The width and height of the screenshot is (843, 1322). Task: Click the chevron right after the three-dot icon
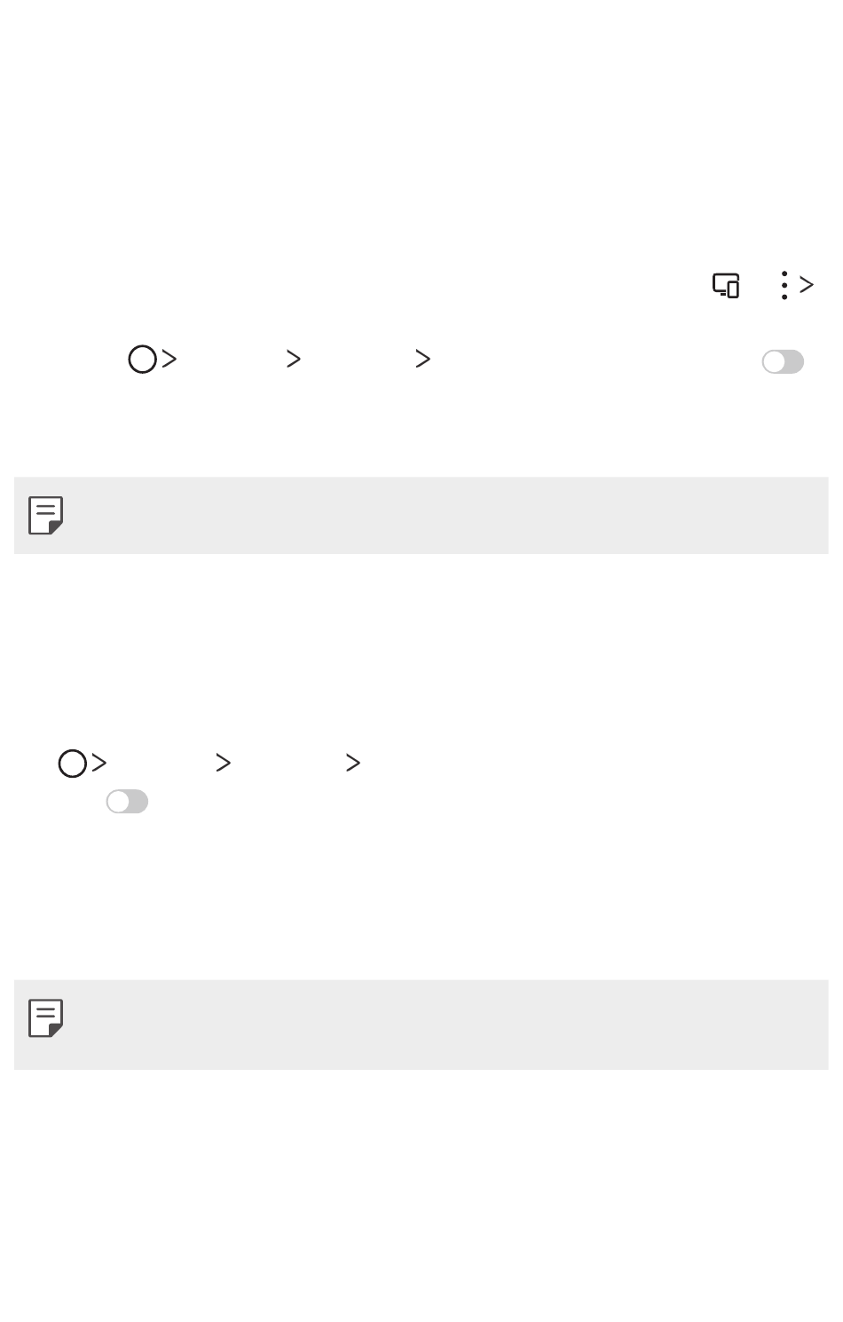tap(806, 285)
